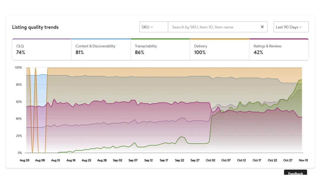
Task: Select the Transactability 86% tab
Action: (160, 50)
